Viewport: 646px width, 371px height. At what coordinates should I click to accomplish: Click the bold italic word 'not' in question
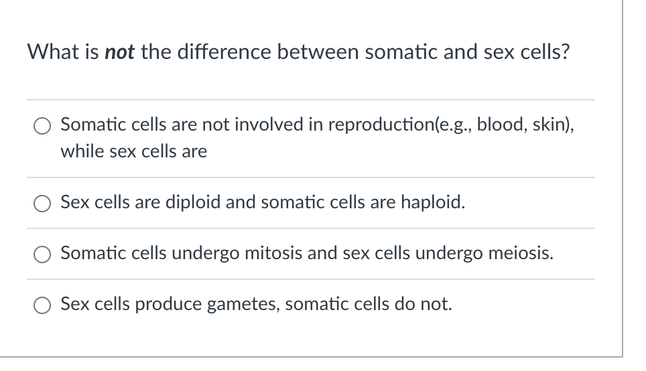[119, 52]
